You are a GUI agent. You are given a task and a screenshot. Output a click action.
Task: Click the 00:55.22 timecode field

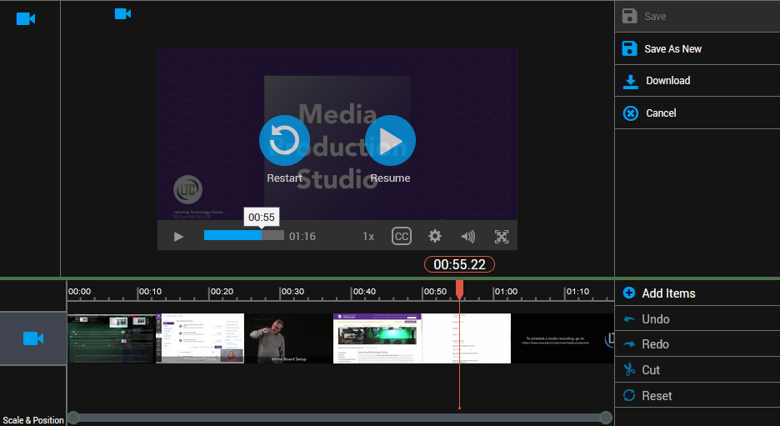tap(459, 264)
